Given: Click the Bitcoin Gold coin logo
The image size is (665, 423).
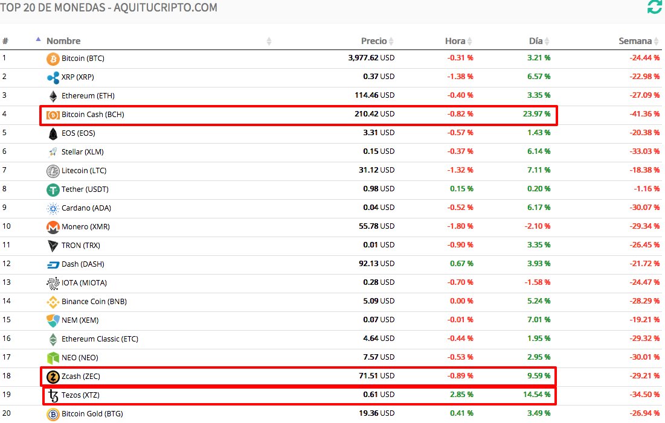Looking at the screenshot, I should tap(53, 414).
